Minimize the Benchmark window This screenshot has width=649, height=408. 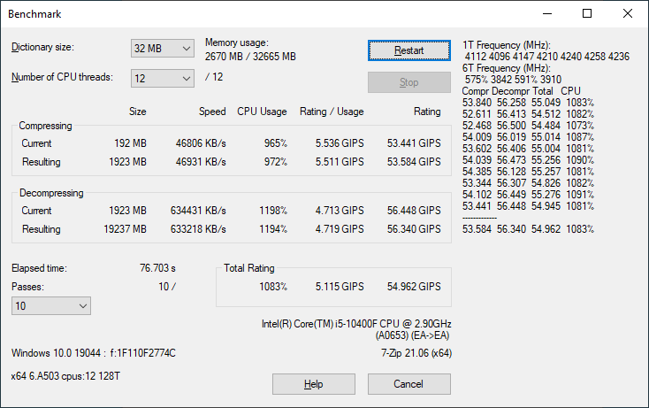[546, 14]
